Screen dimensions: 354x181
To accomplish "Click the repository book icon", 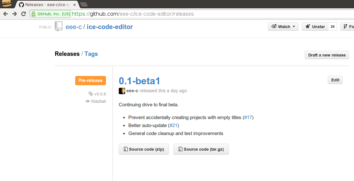I will tap(59, 26).
